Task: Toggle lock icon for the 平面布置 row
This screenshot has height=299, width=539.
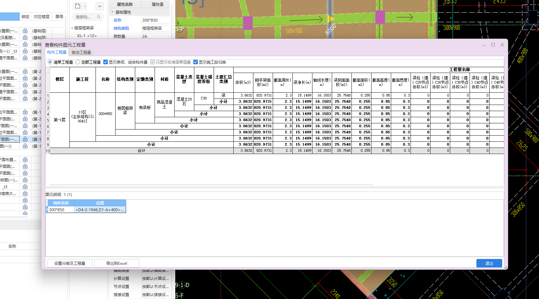Action: point(25,160)
